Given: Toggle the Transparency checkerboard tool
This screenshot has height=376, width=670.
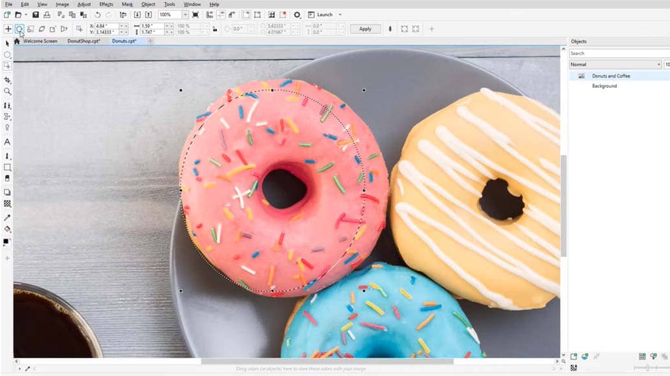Looking at the screenshot, I should tap(7, 204).
